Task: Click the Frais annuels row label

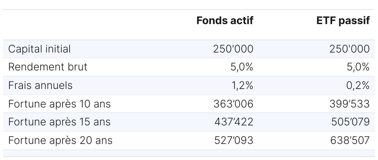Action: tap(40, 85)
